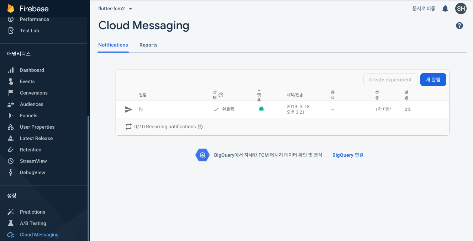Click the Predictions magic wand icon

pos(11,212)
